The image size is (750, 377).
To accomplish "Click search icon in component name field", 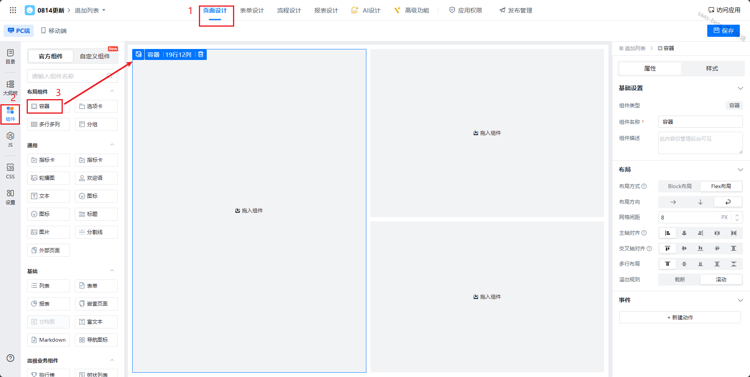I will pos(110,76).
